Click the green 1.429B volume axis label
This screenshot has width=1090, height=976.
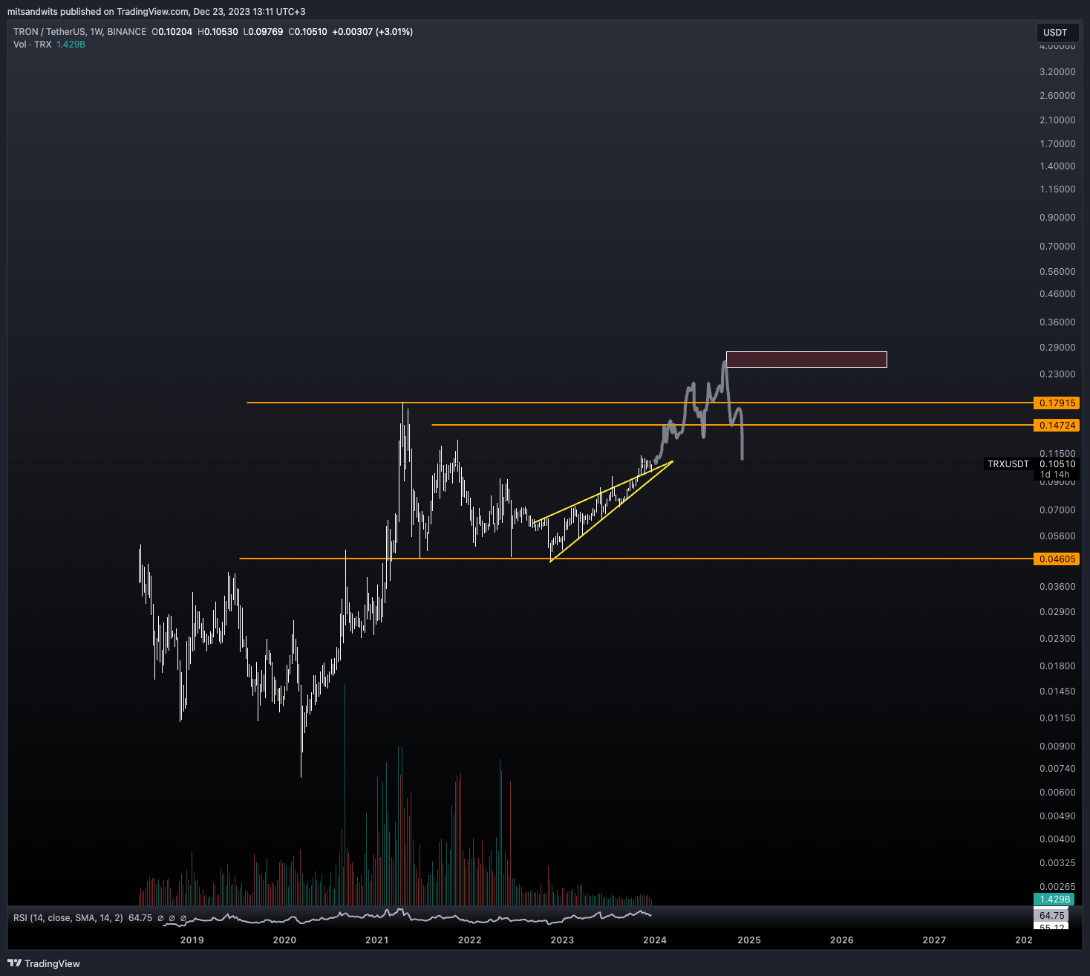[x=1054, y=899]
